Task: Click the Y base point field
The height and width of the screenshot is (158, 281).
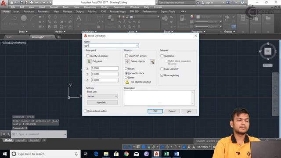Action: click(x=105, y=74)
